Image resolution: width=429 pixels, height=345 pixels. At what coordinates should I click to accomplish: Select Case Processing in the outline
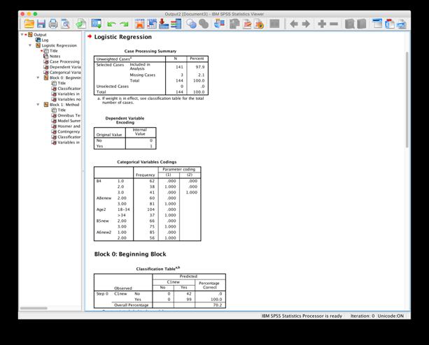pyautogui.click(x=64, y=61)
